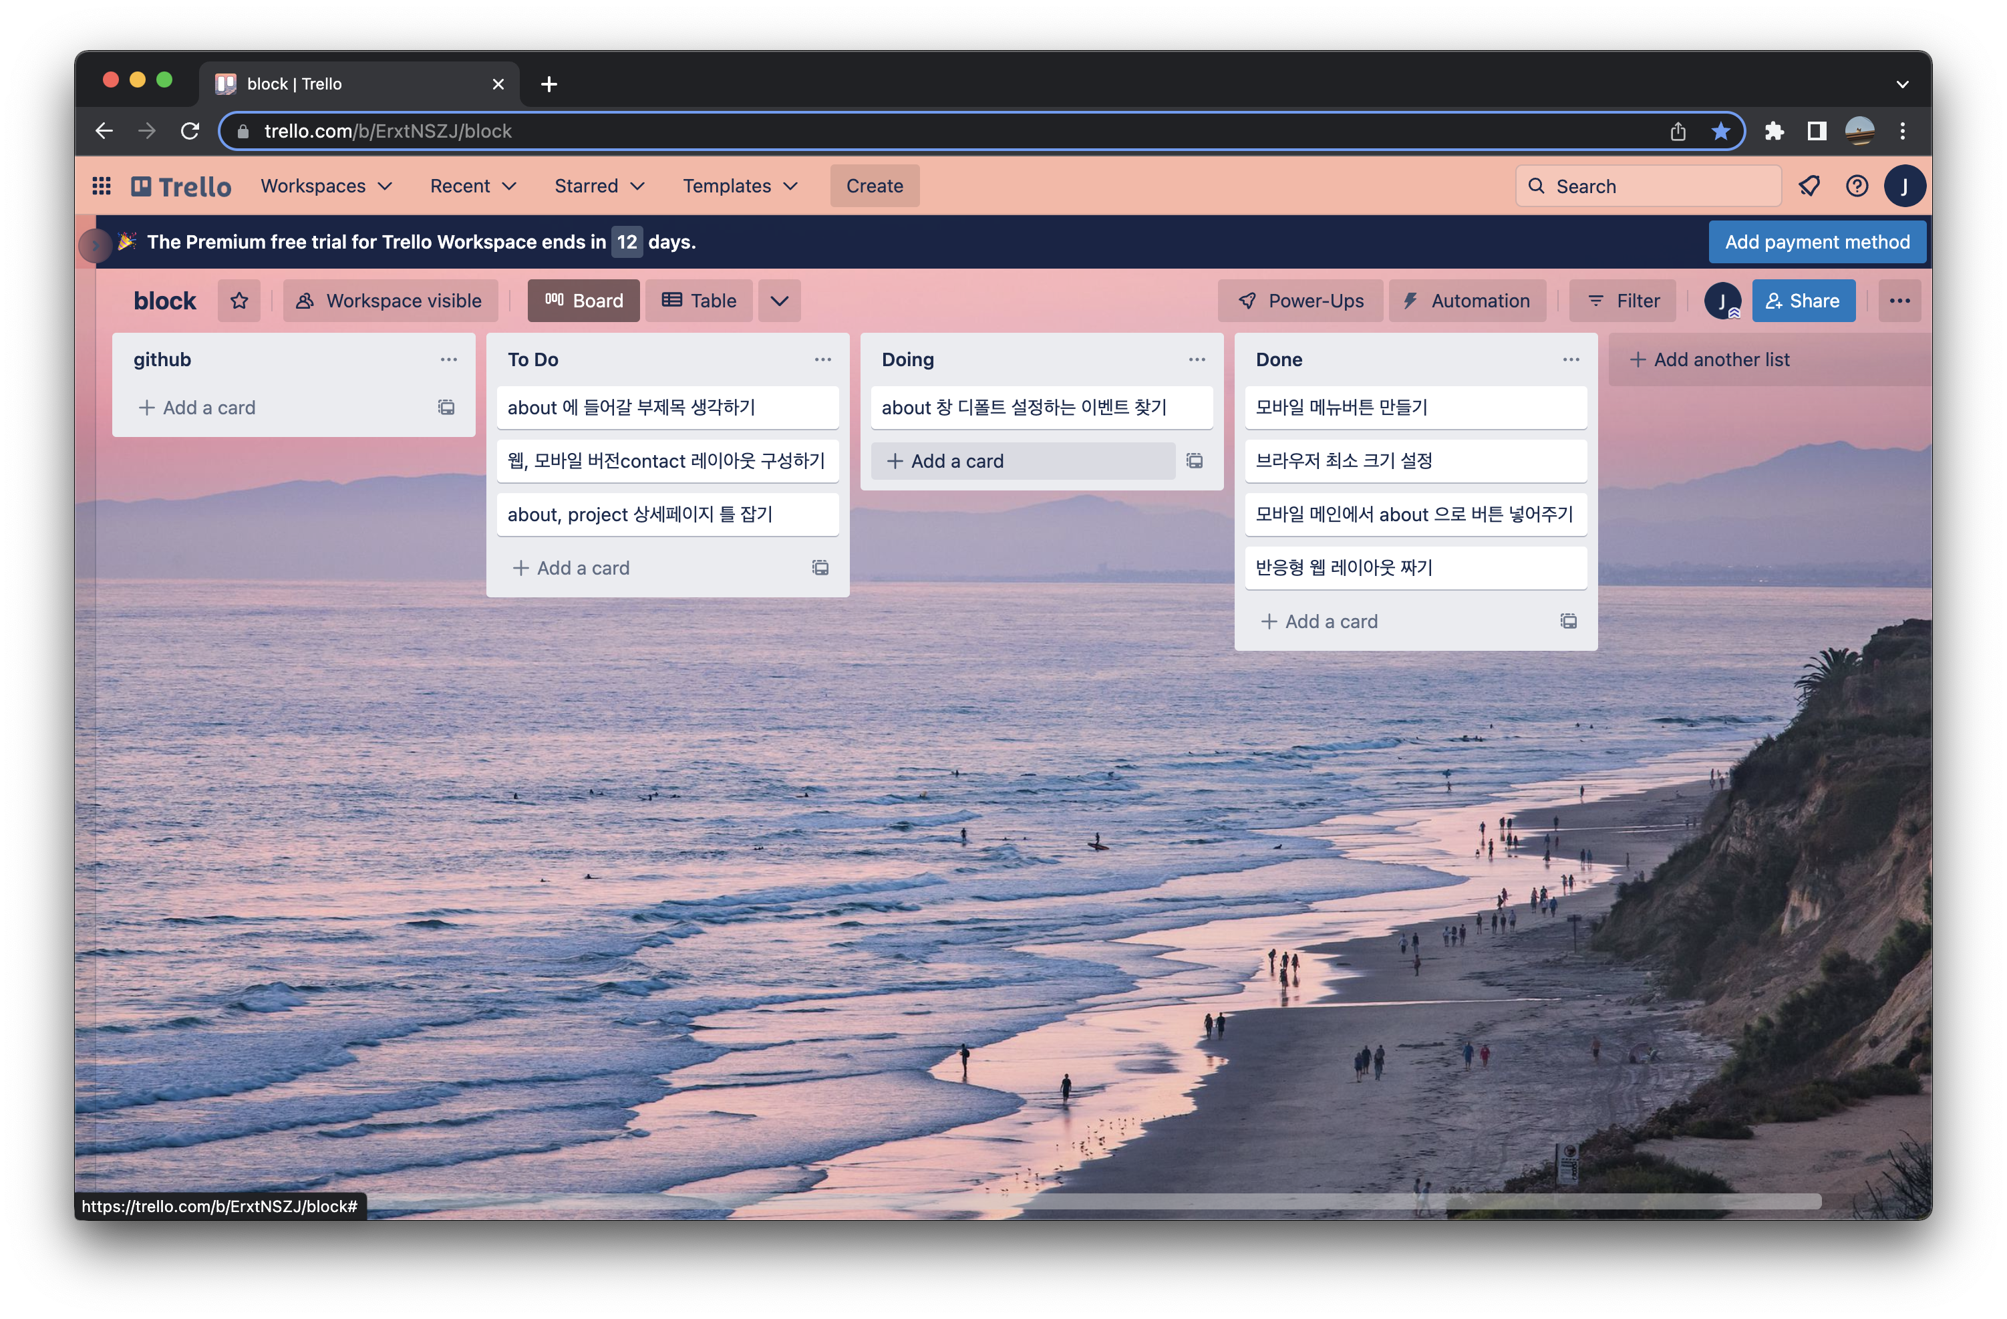The image size is (2007, 1319).
Task: Toggle bookmark star in address bar
Action: (1720, 131)
